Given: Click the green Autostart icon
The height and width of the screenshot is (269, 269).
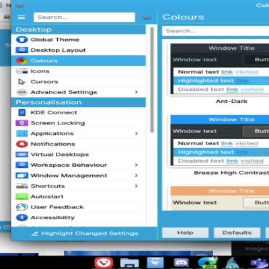Looking at the screenshot, I should pyautogui.click(x=22, y=196).
